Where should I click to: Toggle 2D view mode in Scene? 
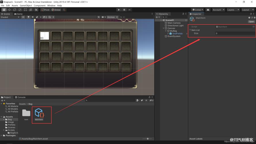coord(23,17)
